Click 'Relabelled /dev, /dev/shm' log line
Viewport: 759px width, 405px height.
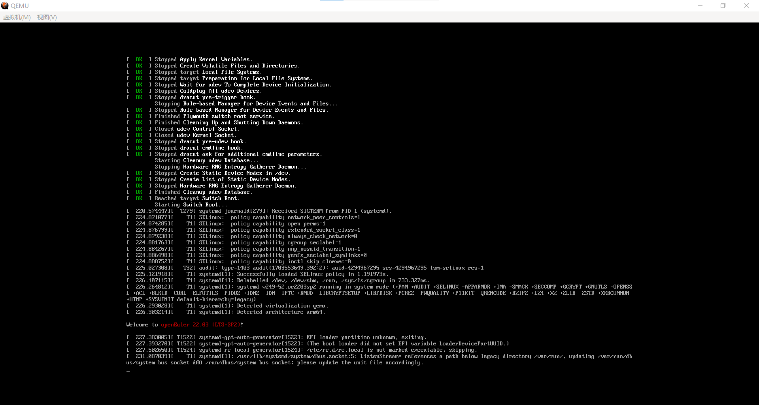[x=278, y=281]
